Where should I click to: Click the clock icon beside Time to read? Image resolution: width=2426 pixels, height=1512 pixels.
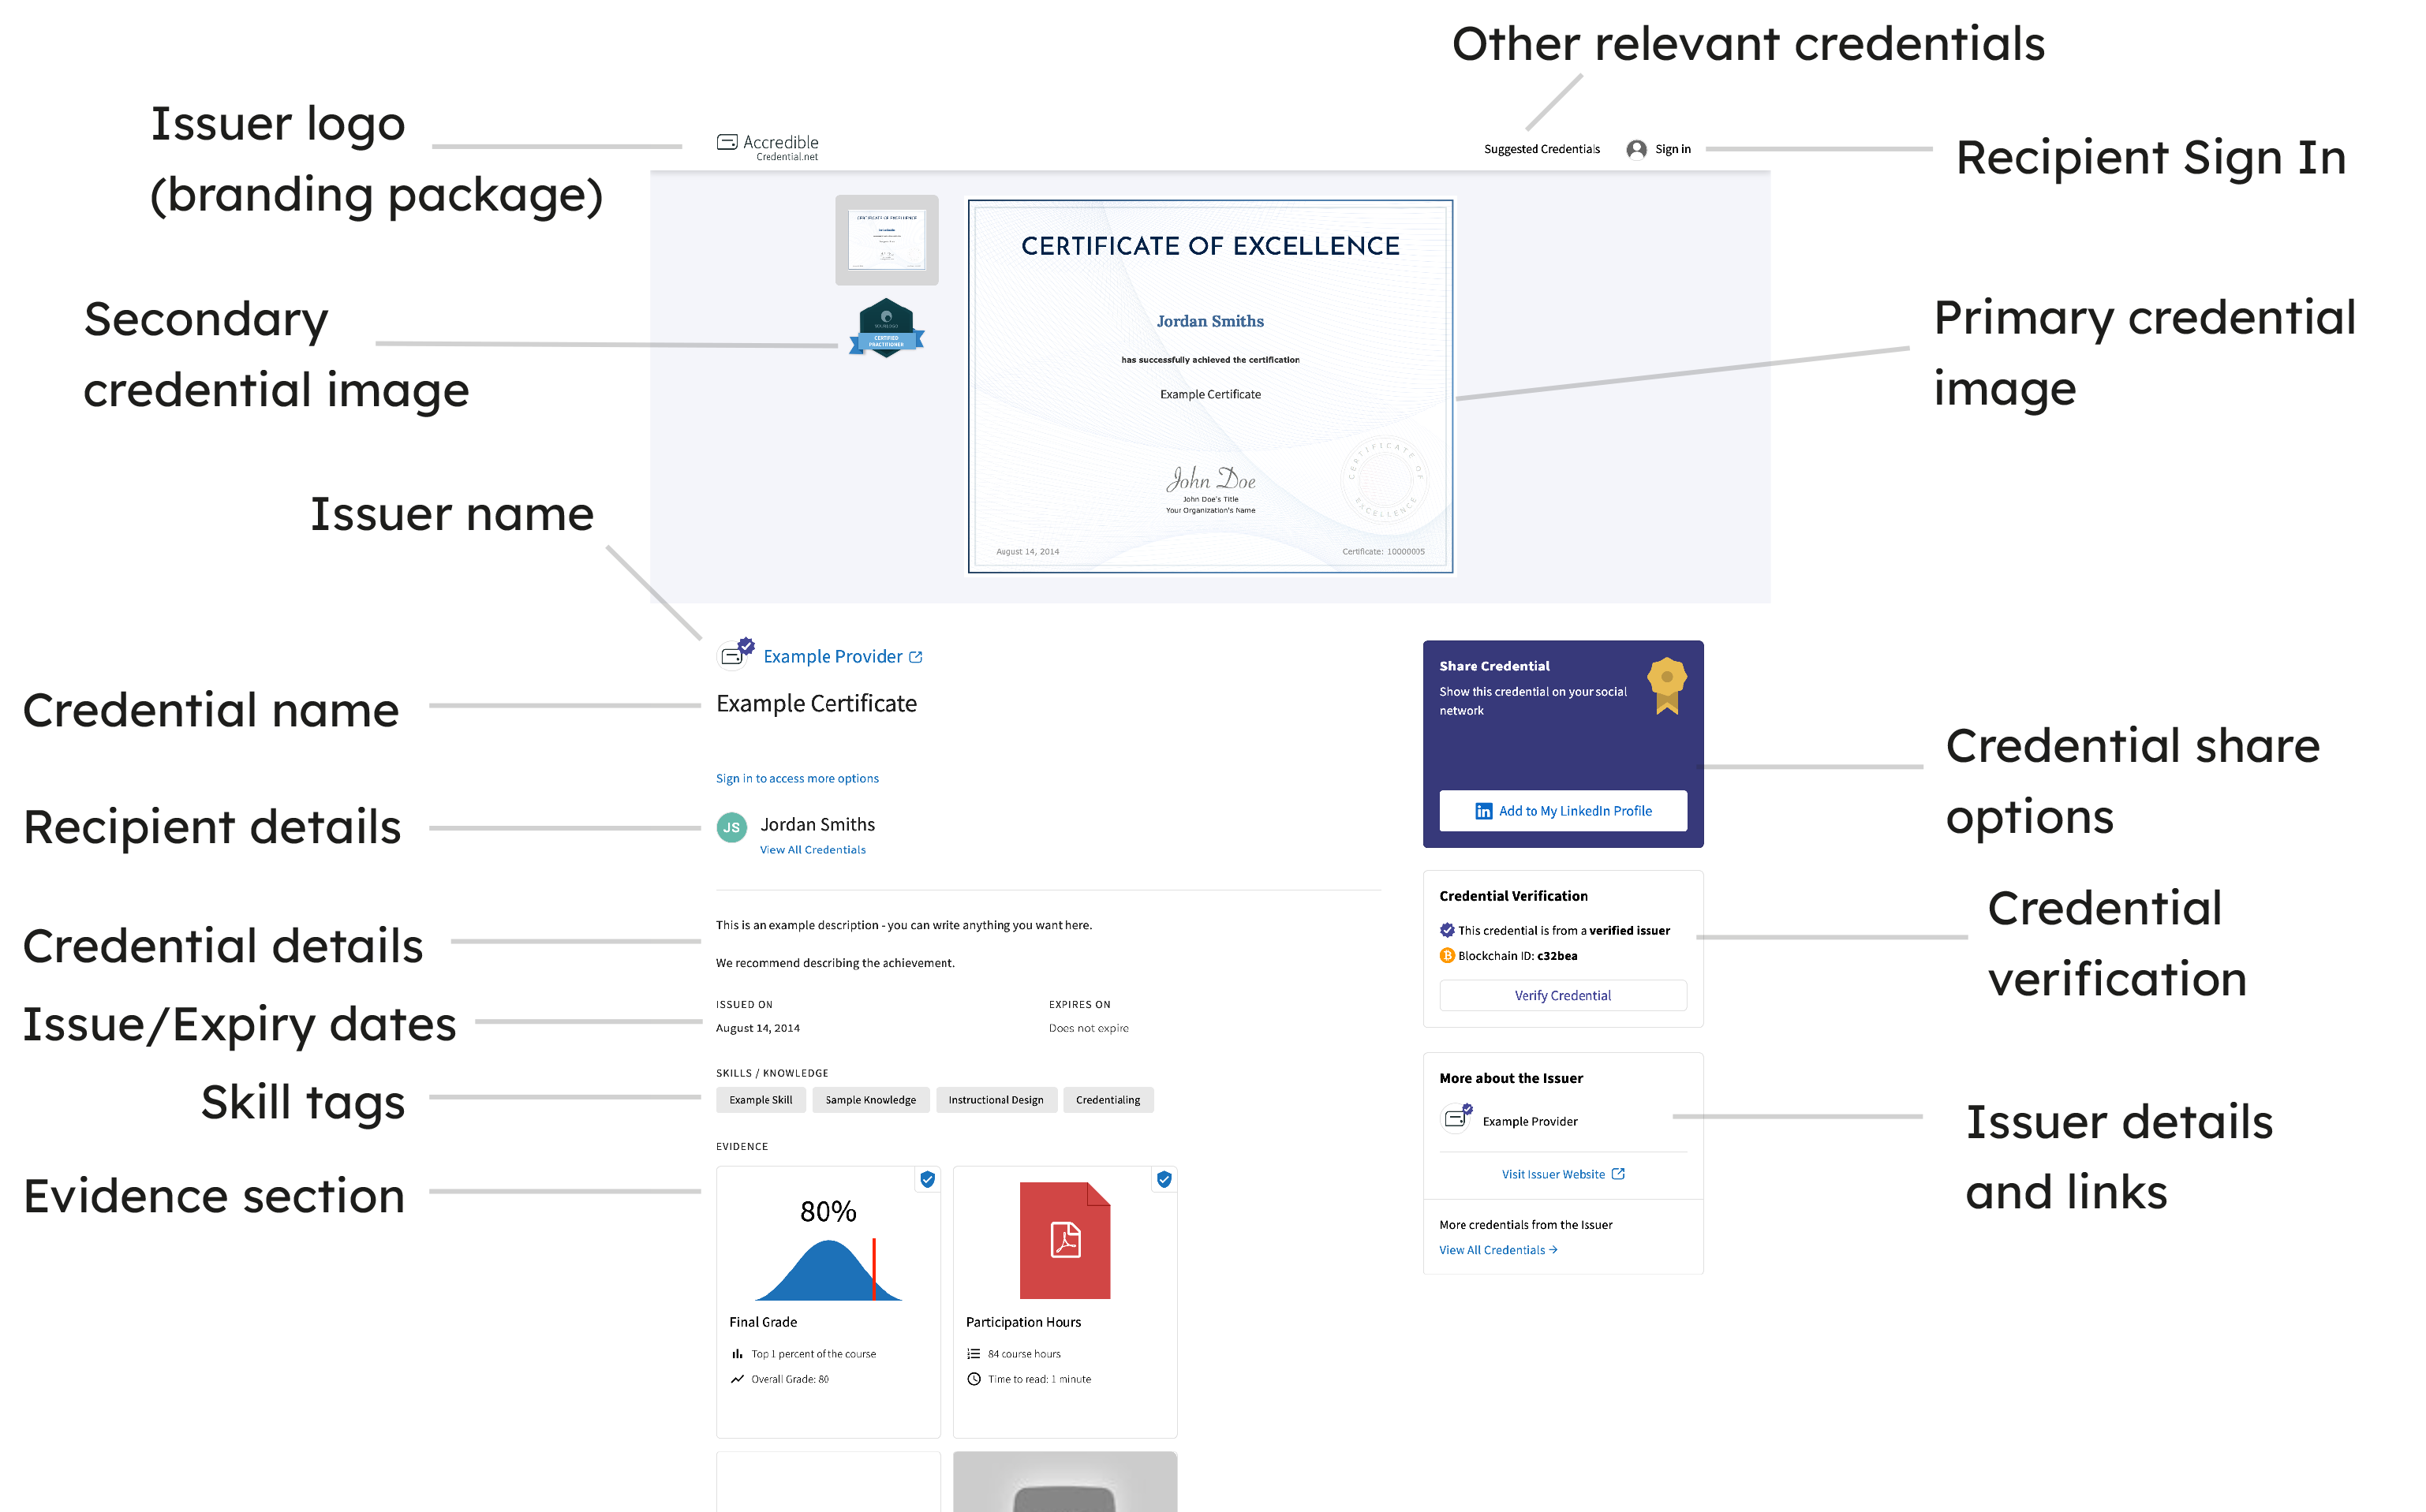973,1379
